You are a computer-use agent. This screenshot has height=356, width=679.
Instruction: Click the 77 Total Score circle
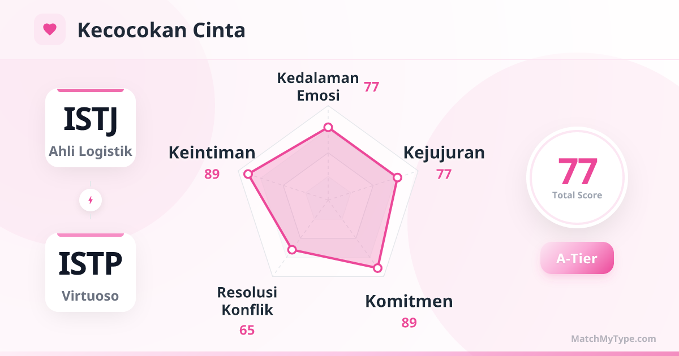[x=577, y=177]
